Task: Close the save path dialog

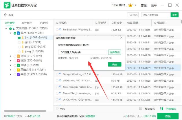Action: tap(121, 37)
